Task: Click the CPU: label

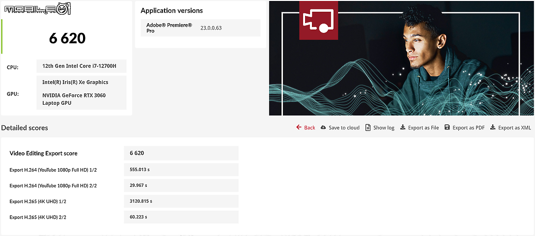Action: tap(13, 67)
